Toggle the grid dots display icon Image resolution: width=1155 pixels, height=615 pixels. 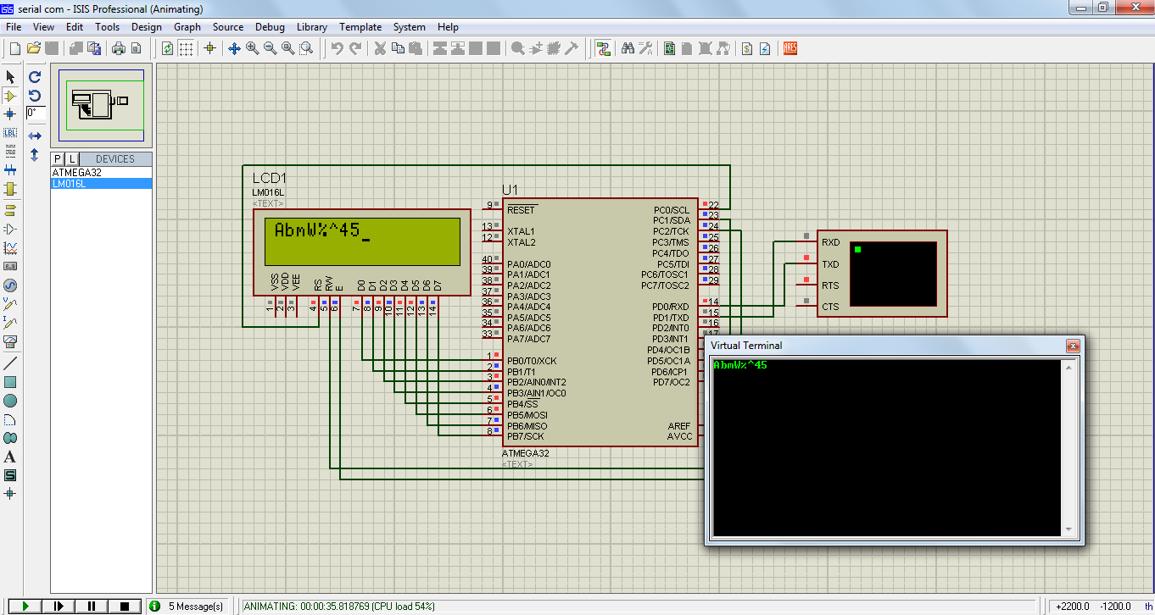[x=186, y=48]
